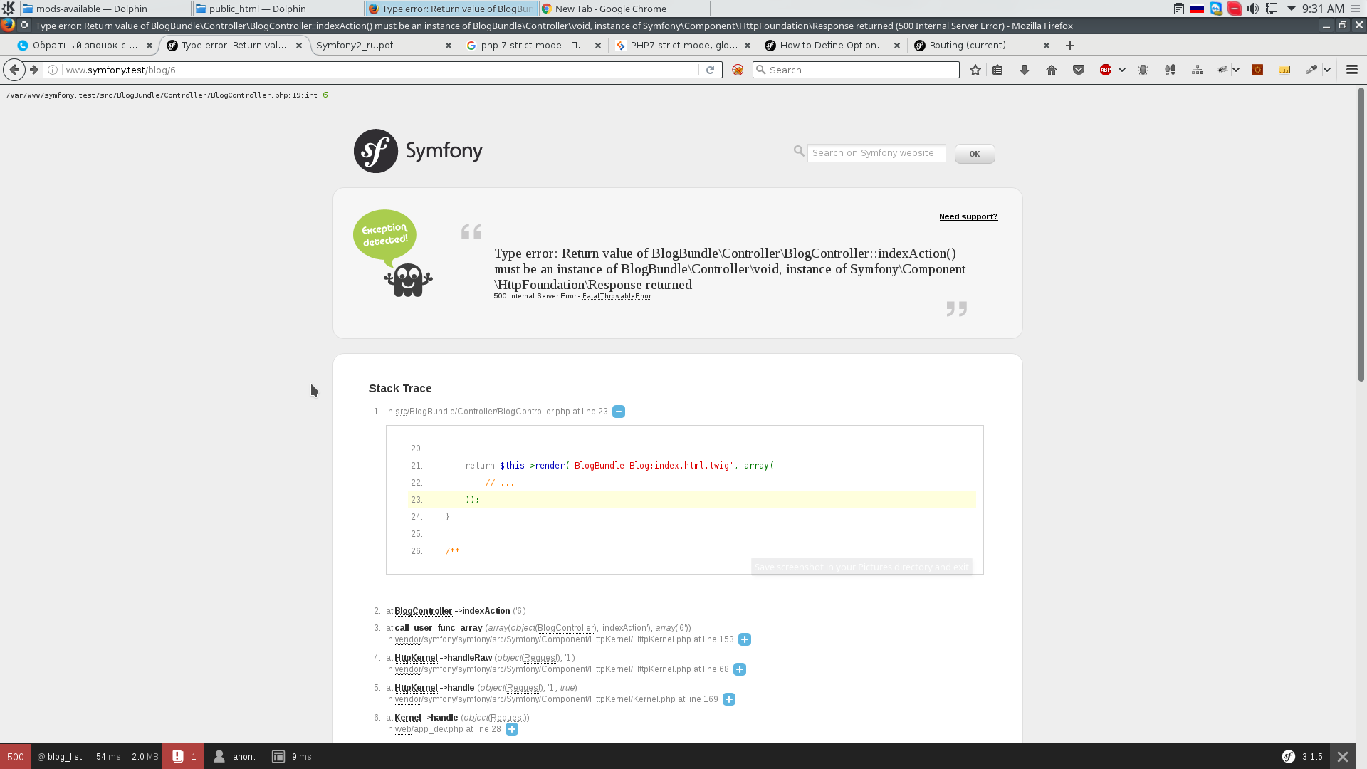This screenshot has height=769, width=1367.
Task: Go to the Firefox home icon
Action: [x=1052, y=70]
